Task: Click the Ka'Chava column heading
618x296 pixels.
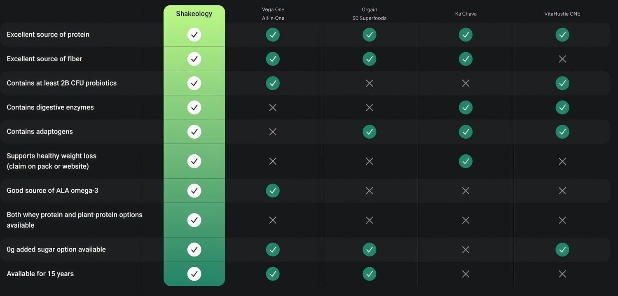Action: (466, 14)
